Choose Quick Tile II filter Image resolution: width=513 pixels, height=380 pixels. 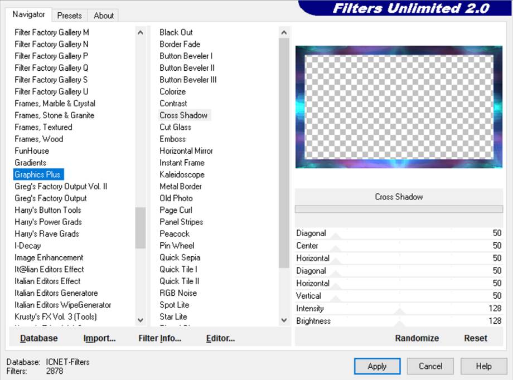pyautogui.click(x=180, y=281)
